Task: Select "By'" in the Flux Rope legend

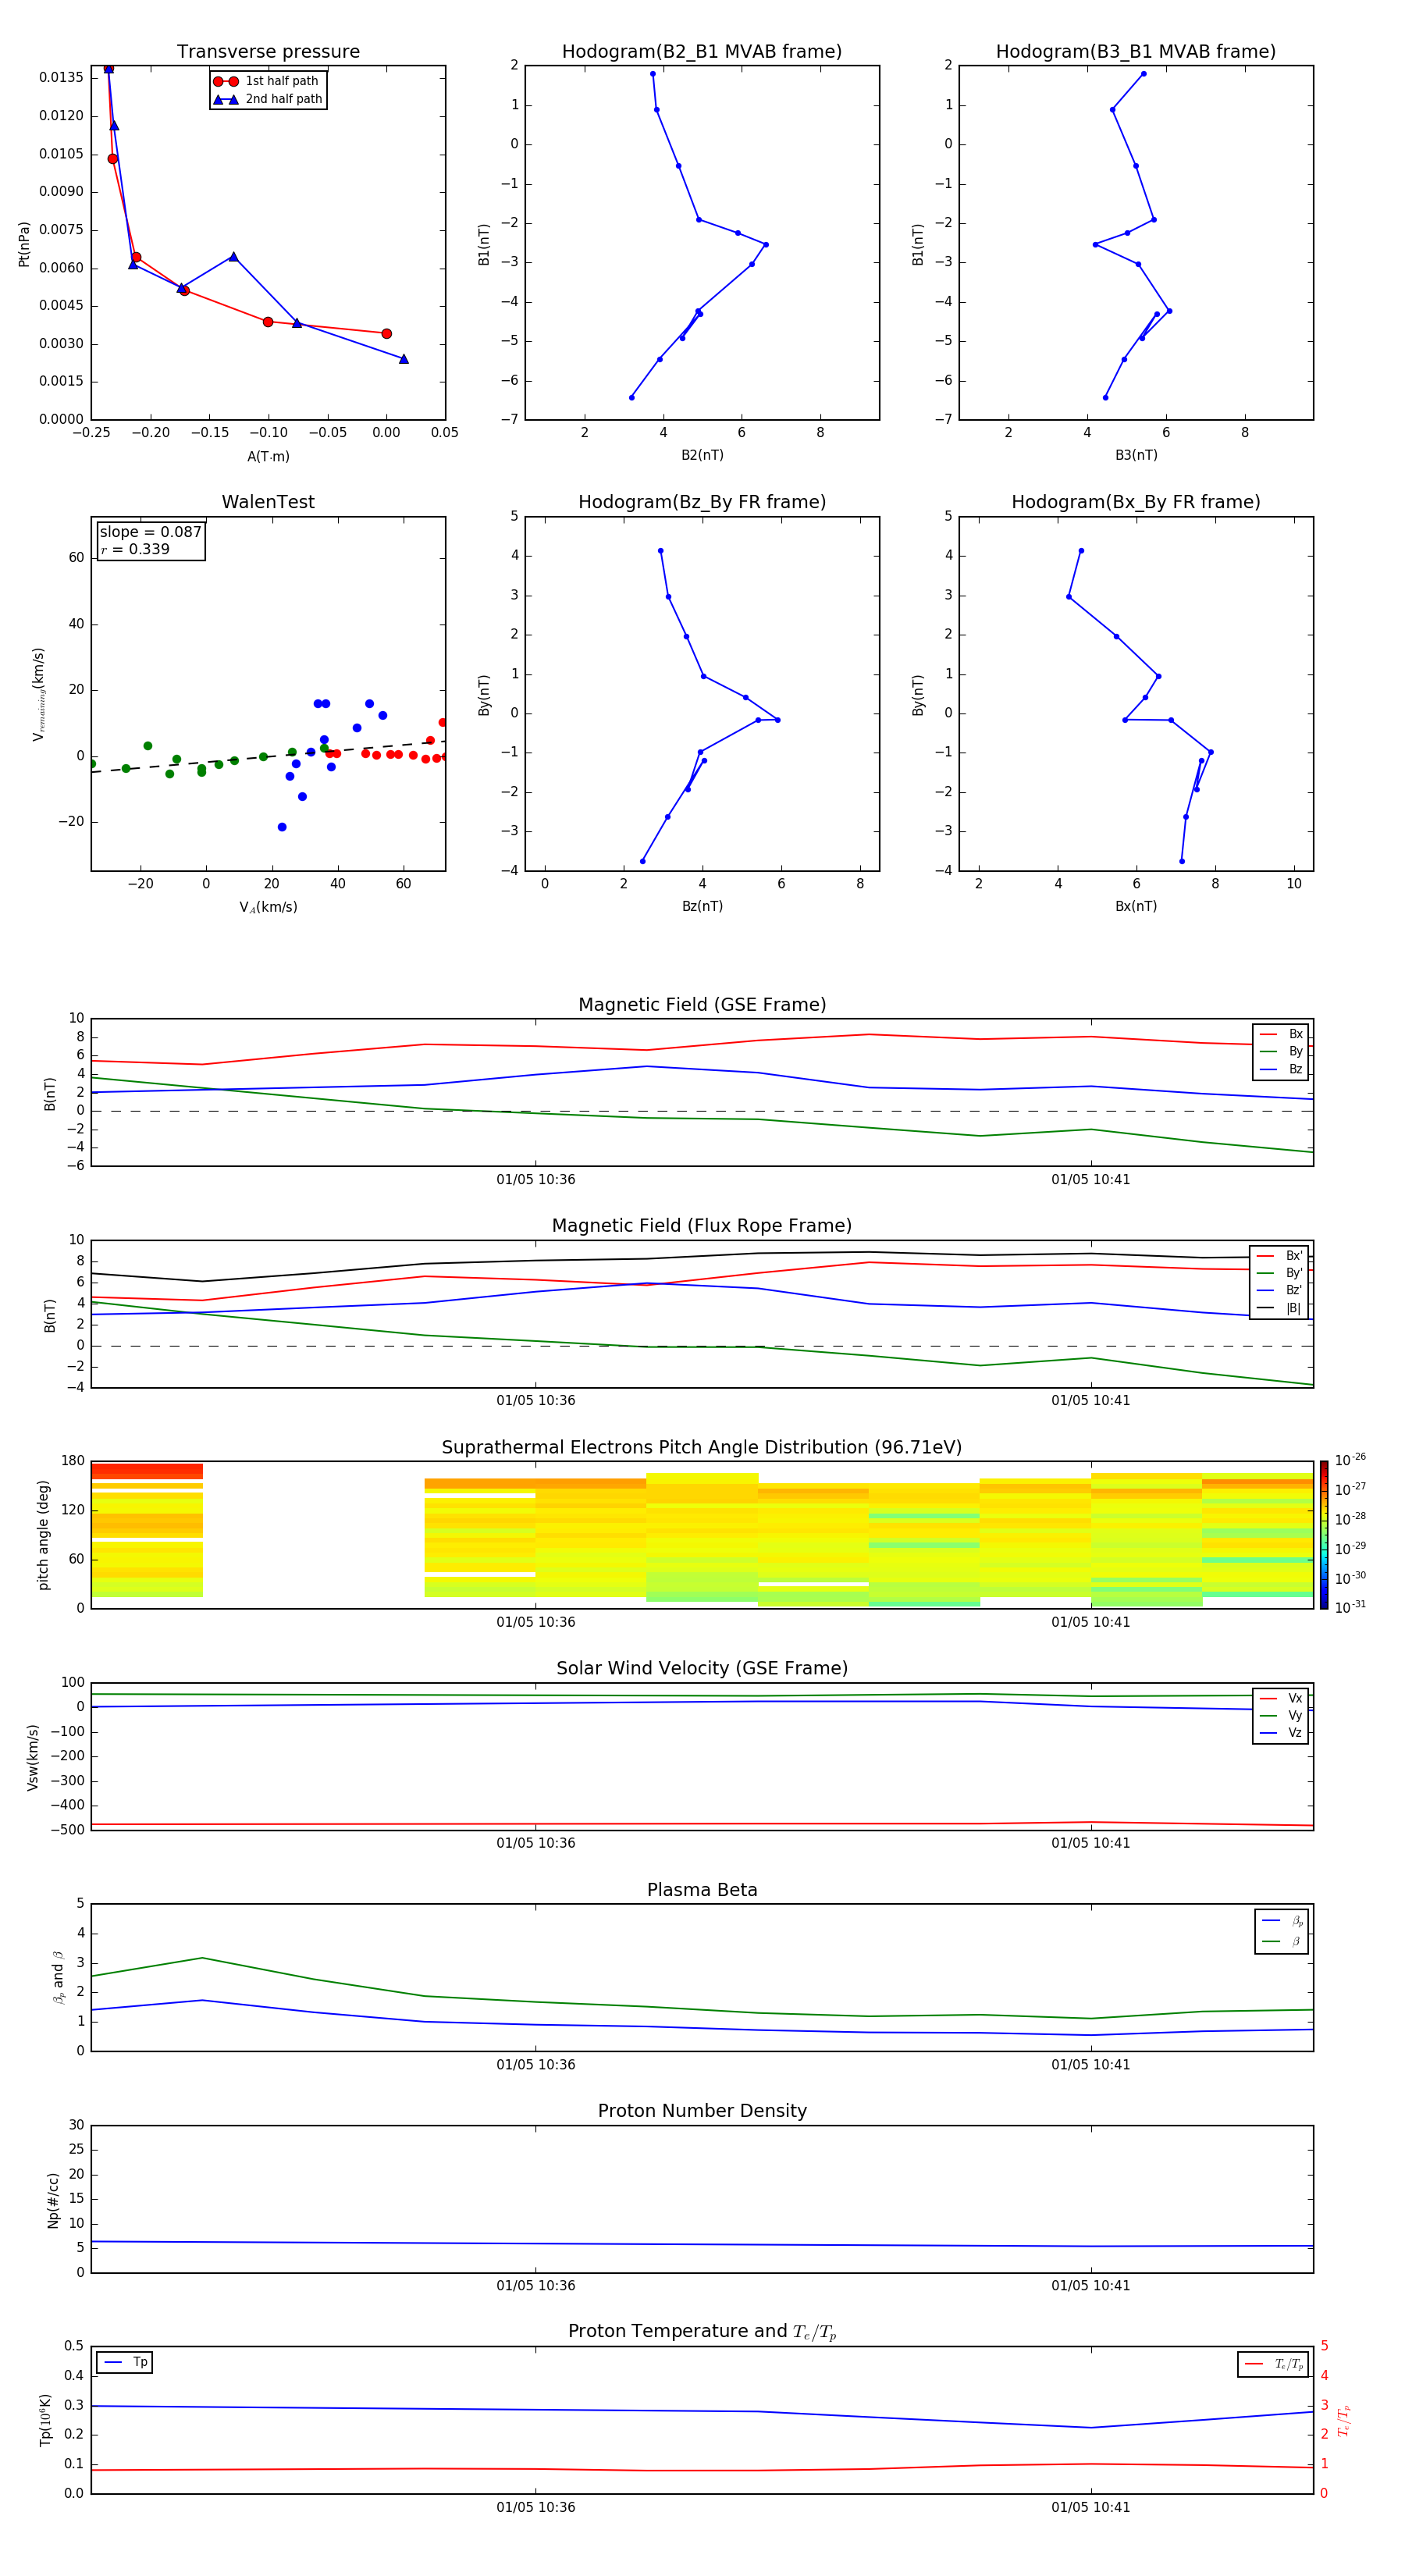Action: click(1280, 1273)
